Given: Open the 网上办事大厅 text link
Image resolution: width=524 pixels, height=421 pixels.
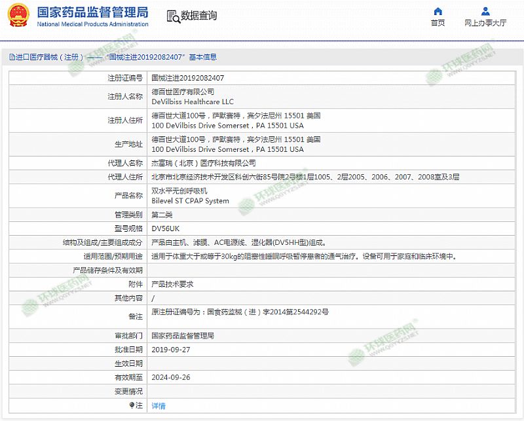Looking at the screenshot, I should [x=485, y=23].
